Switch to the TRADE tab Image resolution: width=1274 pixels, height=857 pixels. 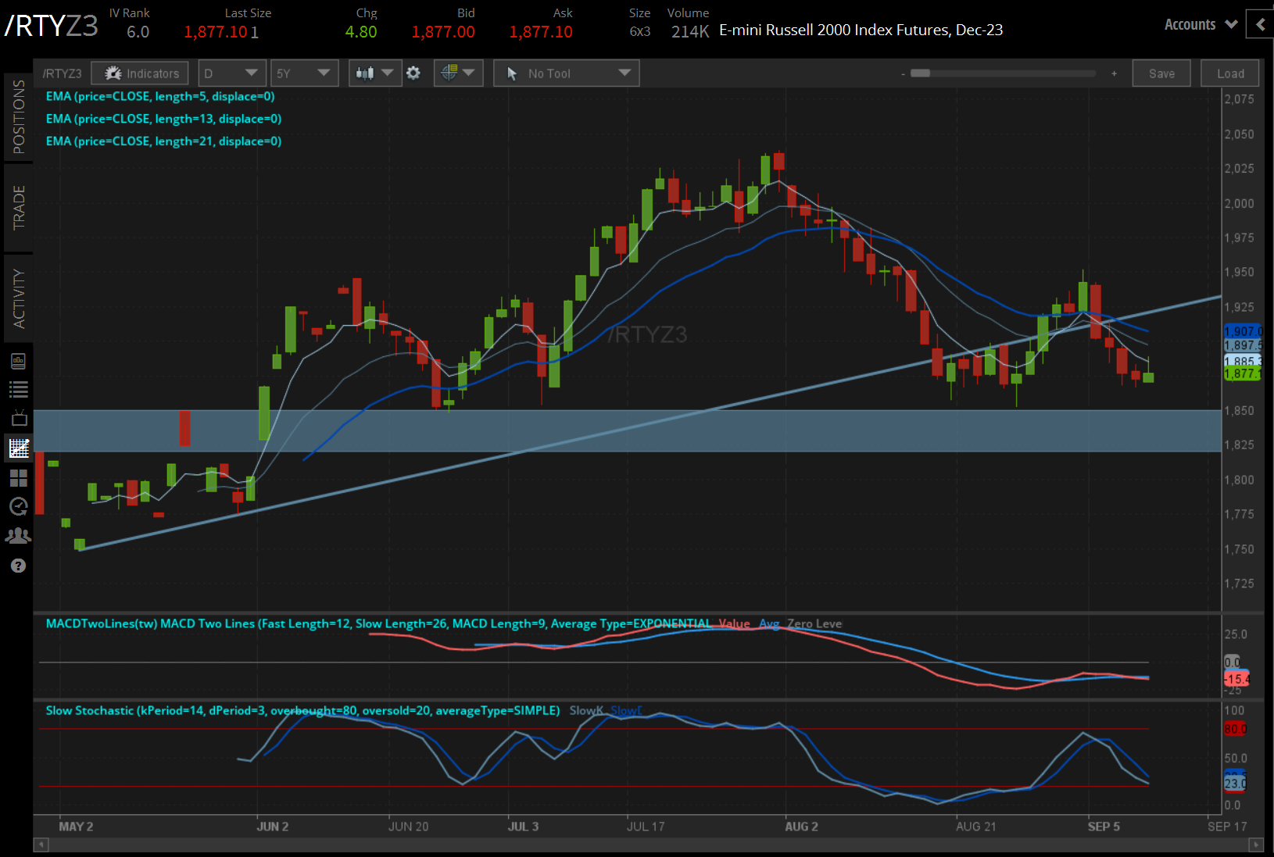point(18,208)
